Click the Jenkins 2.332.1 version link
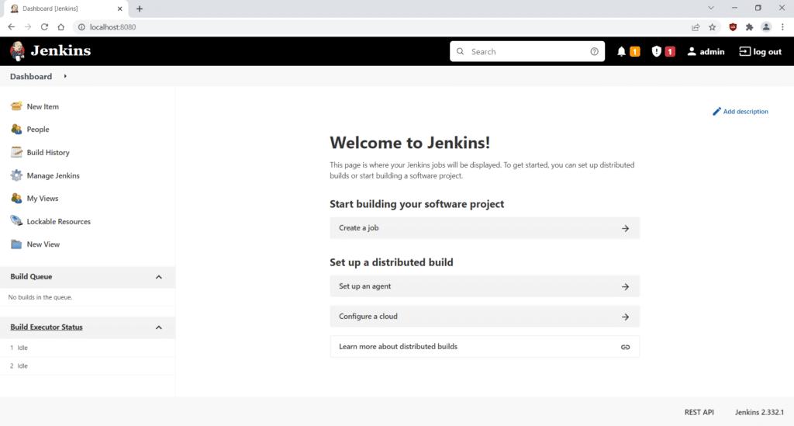This screenshot has width=794, height=426. tap(759, 412)
